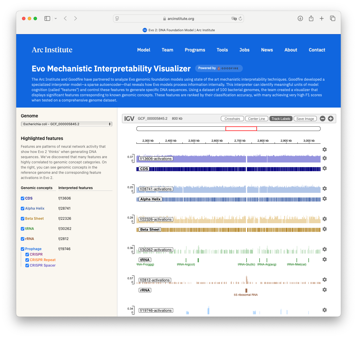Image resolution: width=357 pixels, height=338 pixels.
Task: Toggle the Safari sidebar
Action: click(47, 19)
